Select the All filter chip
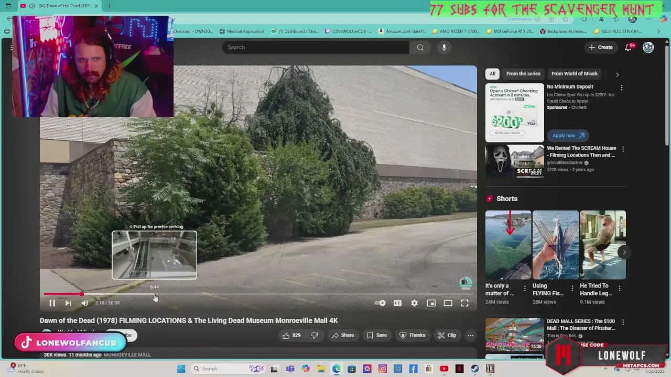The image size is (671, 377). 492,74
